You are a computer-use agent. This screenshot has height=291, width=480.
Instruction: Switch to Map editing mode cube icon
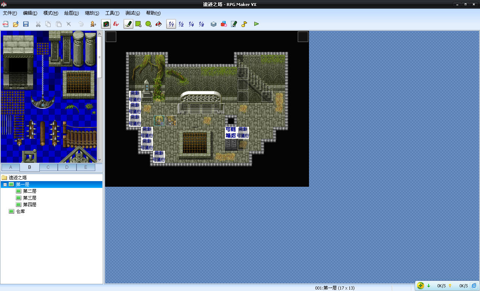(x=106, y=24)
